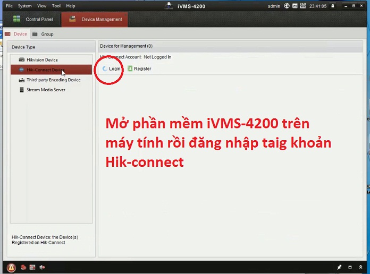Select Stream Media Server entry

click(46, 90)
